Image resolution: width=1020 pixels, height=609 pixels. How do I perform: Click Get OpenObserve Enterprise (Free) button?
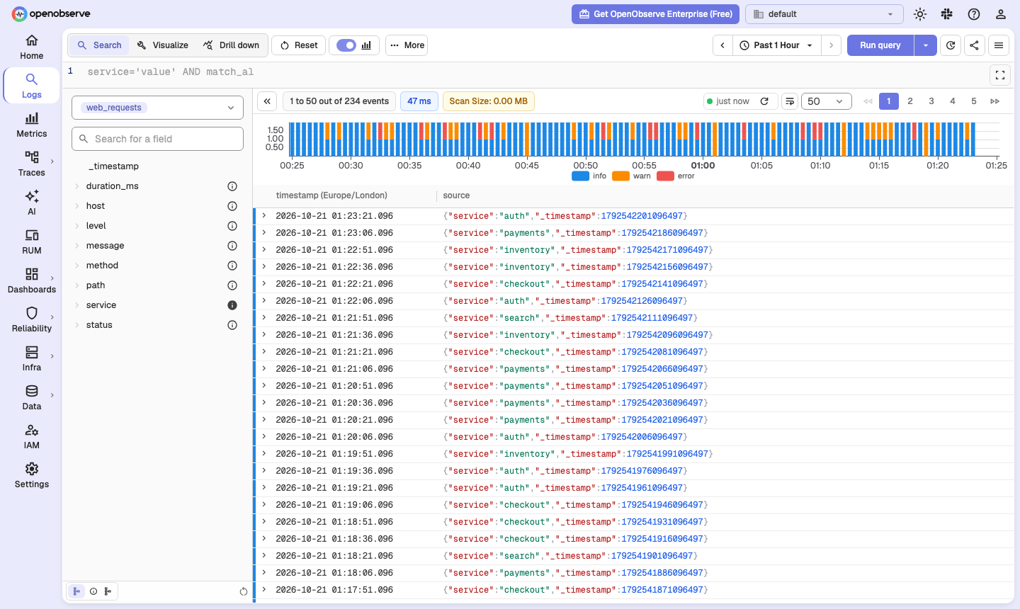(x=656, y=14)
